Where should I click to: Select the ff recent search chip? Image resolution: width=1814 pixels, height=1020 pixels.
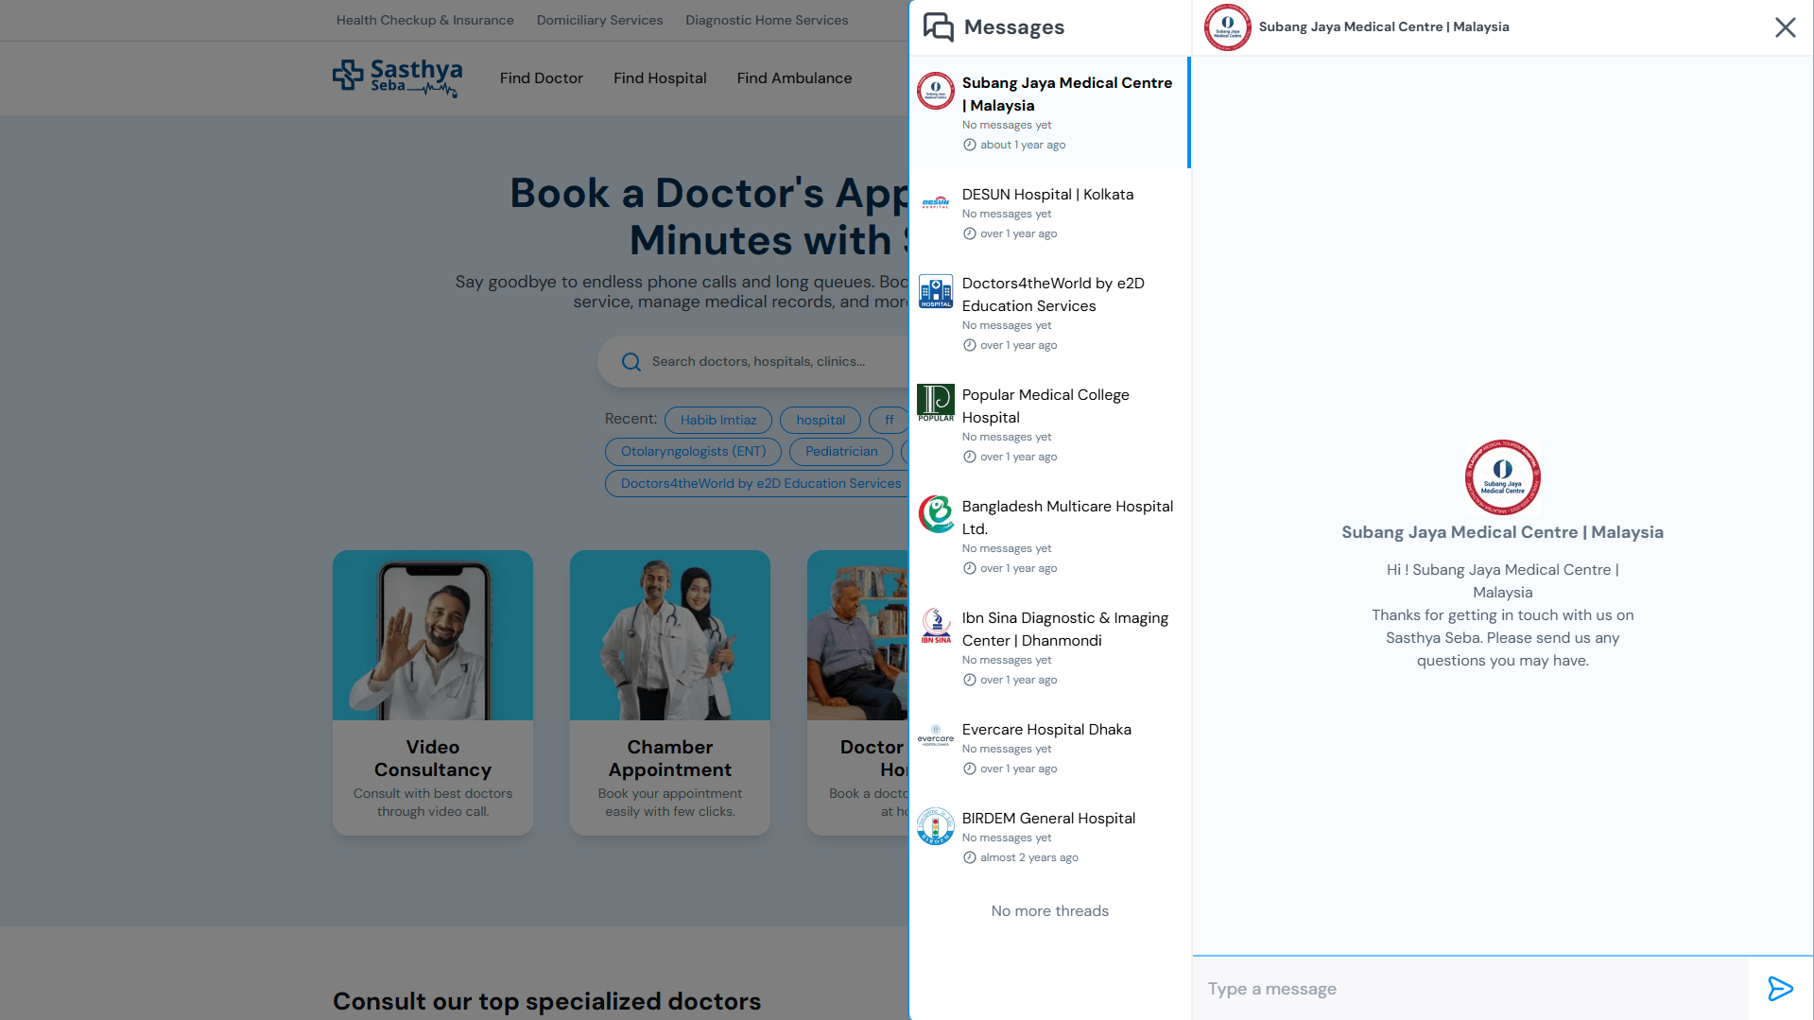(889, 421)
